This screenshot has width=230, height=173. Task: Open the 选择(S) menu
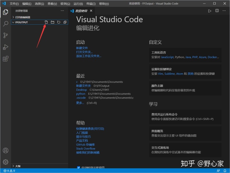click(40, 4)
